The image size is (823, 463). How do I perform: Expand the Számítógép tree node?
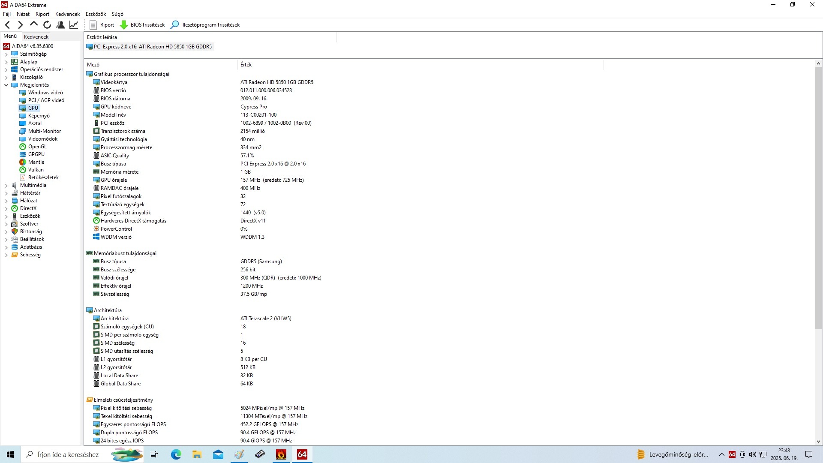(x=6, y=54)
